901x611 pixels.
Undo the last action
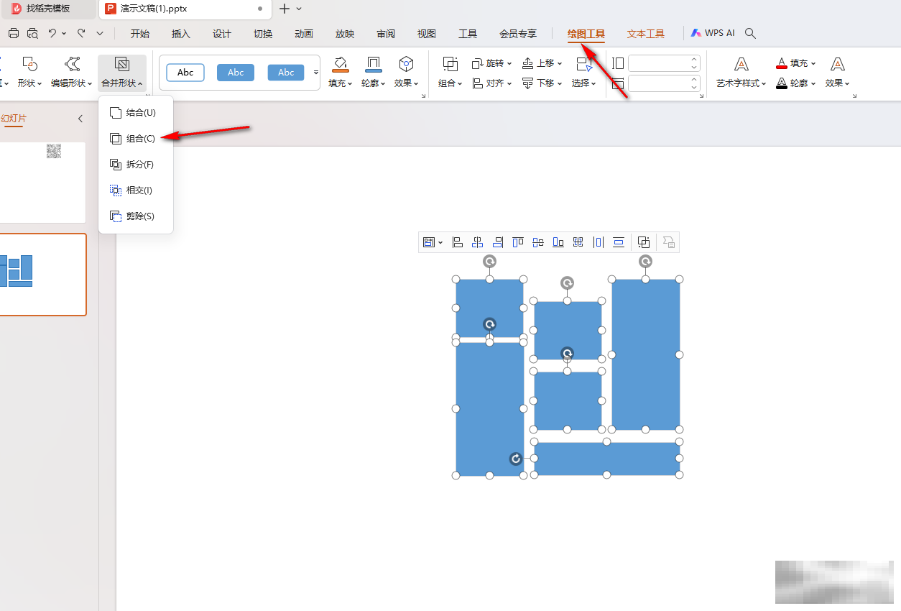pos(52,33)
